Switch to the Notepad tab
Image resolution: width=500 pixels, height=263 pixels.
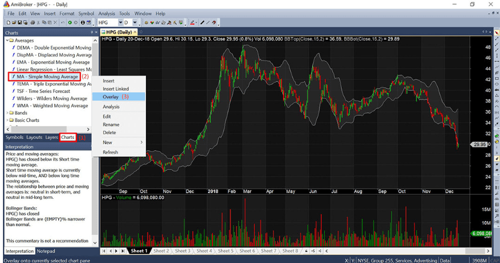tap(46, 251)
